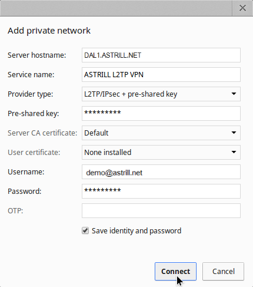The width and height of the screenshot is (253, 287).
Task: Open the Provider type combo box
Action: [161, 94]
